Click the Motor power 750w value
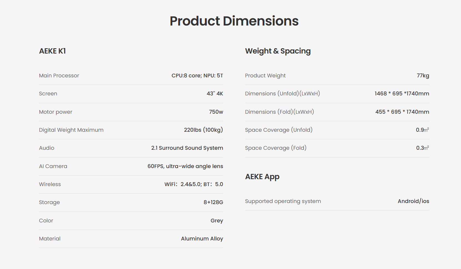Image resolution: width=461 pixels, height=269 pixels. [x=216, y=112]
